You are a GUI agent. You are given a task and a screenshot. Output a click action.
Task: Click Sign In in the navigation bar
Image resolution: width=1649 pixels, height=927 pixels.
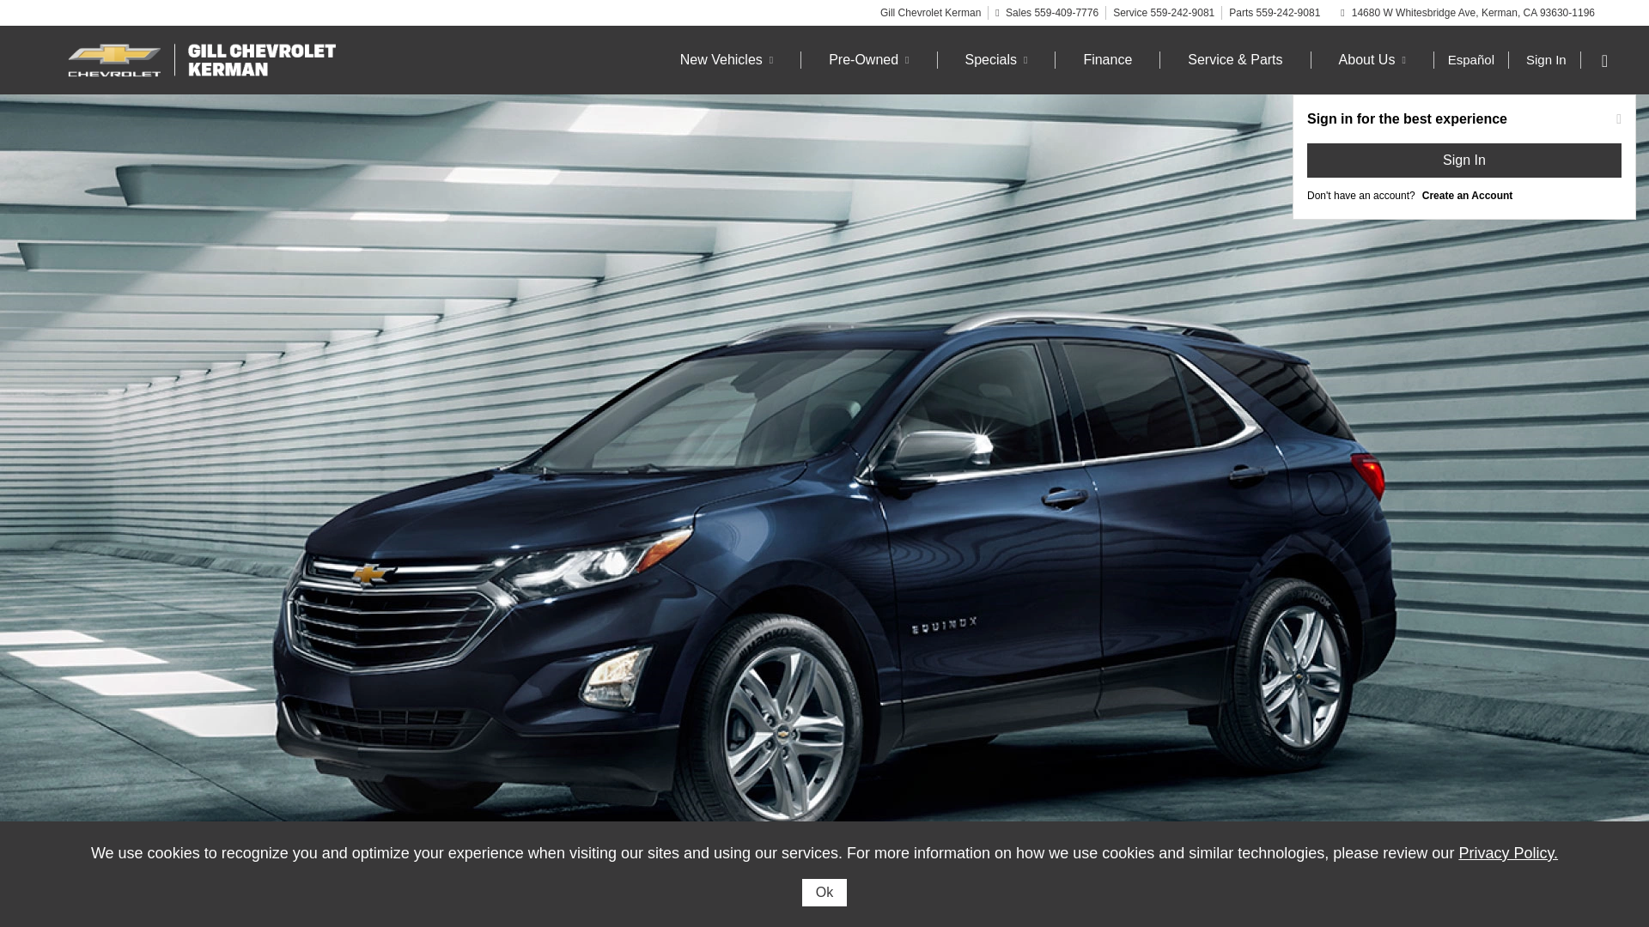[1546, 60]
